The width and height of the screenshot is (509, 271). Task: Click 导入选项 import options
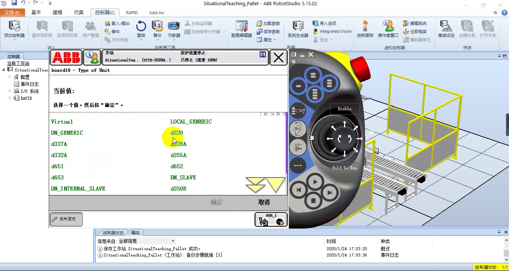tap(324, 23)
